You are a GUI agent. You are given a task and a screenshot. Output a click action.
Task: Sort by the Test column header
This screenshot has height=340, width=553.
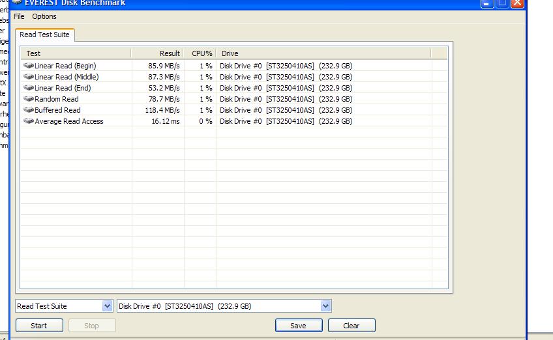coord(75,53)
